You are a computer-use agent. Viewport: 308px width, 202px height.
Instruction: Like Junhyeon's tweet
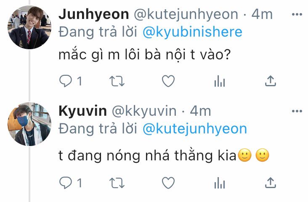(168, 81)
